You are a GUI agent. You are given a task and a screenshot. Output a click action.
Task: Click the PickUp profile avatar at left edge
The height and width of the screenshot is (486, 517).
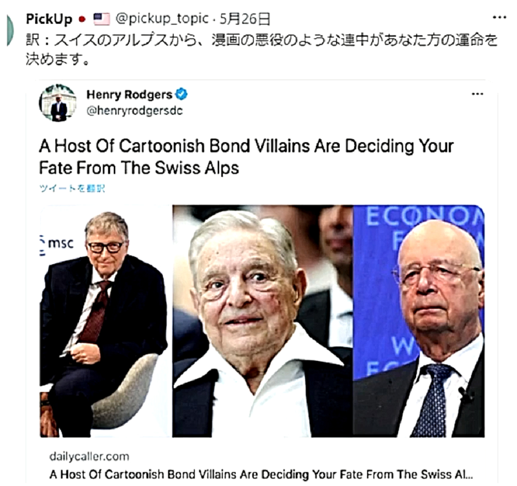[10, 31]
